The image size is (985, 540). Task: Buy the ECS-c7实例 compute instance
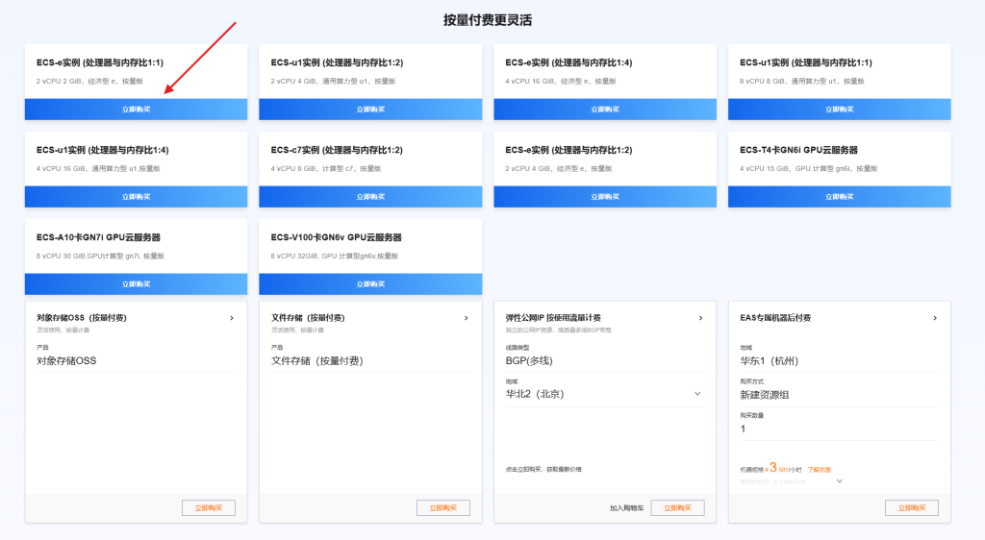(x=370, y=197)
